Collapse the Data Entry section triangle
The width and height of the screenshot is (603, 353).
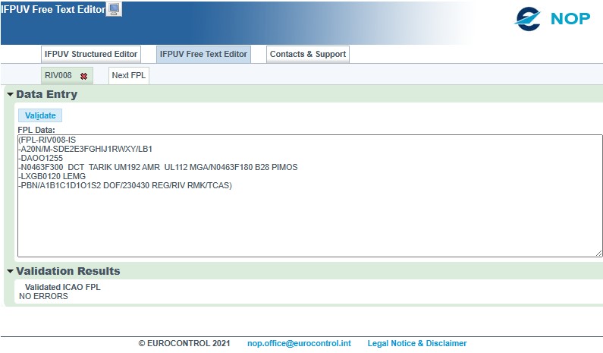coord(11,94)
